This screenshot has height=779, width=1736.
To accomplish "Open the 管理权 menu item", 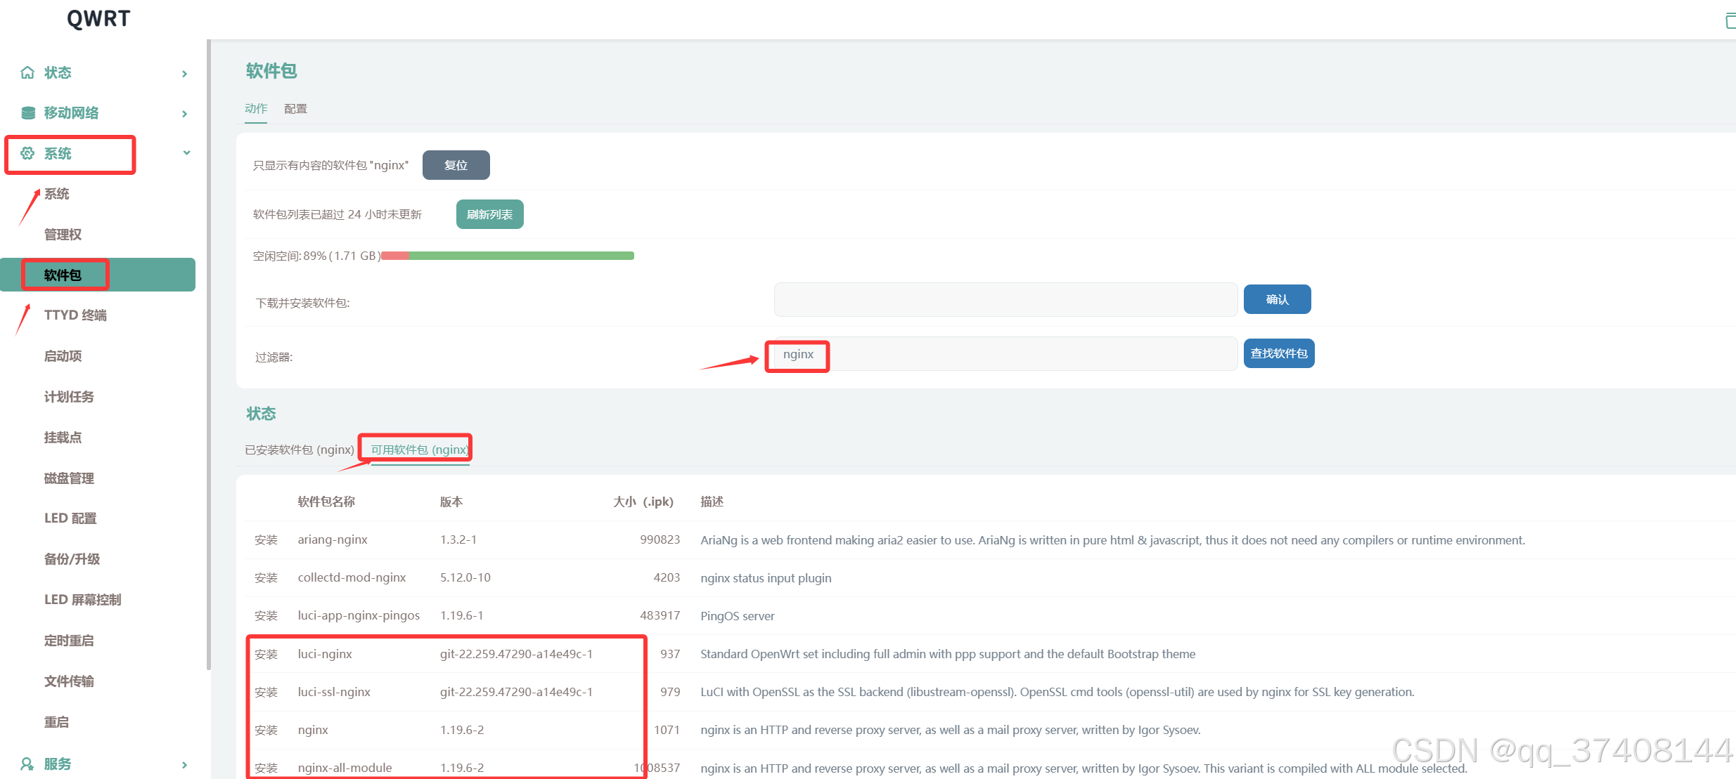I will [63, 235].
